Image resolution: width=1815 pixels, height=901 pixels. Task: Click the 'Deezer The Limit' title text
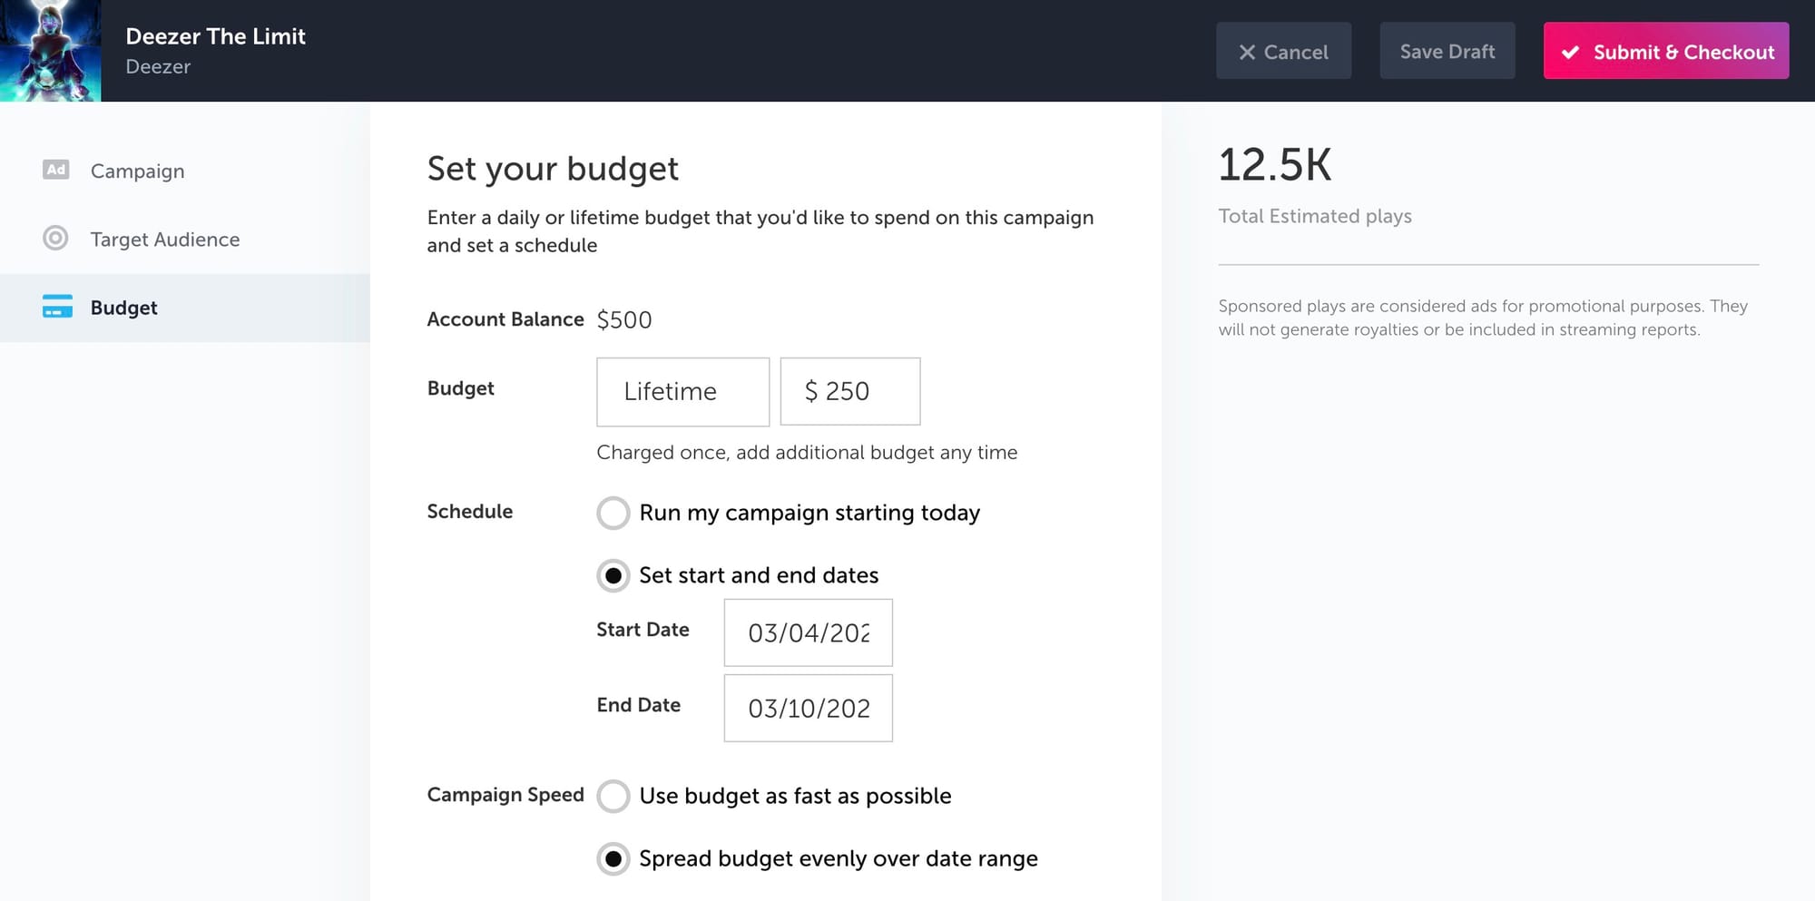215,36
